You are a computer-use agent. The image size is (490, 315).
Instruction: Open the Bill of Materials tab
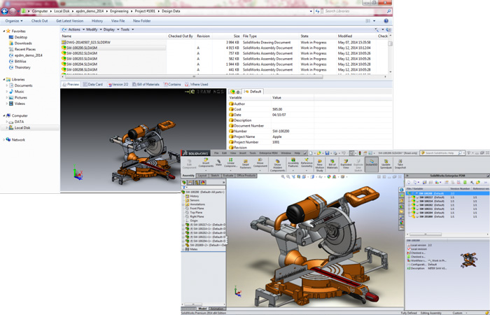pos(146,85)
